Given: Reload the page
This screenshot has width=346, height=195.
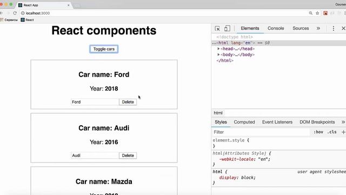Looking at the screenshot, I should coord(15,13).
